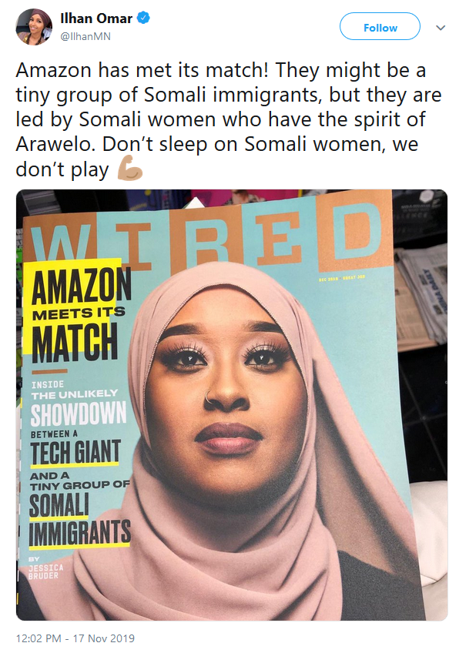Click the small issue date label on cover
The height and width of the screenshot is (653, 459).
(x=341, y=278)
